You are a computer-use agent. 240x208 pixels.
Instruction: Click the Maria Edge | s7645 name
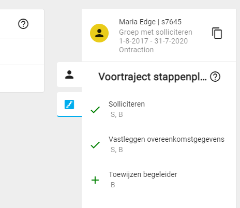click(150, 22)
